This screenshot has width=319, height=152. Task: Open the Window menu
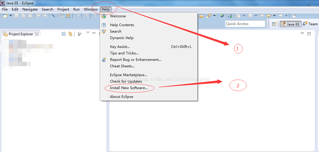[x=91, y=9]
